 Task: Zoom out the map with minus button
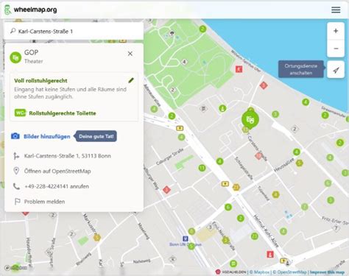click(336, 49)
